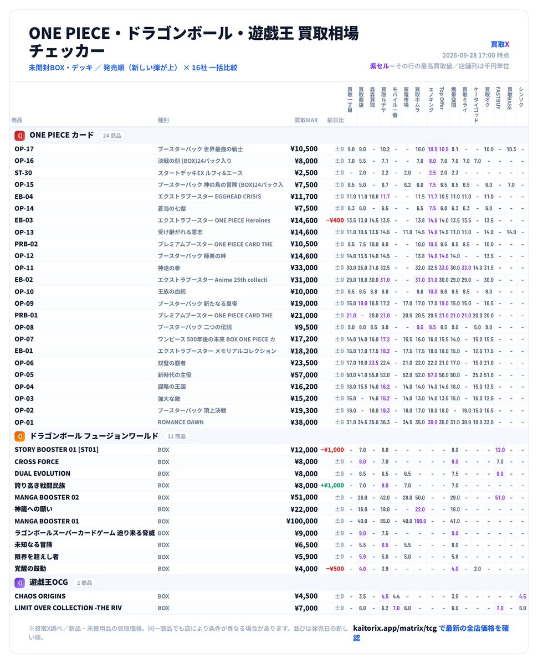Image resolution: width=538 pixels, height=664 pixels.
Task: Click the ¥38,000 max price for OP-01
Action: pyautogui.click(x=304, y=422)
